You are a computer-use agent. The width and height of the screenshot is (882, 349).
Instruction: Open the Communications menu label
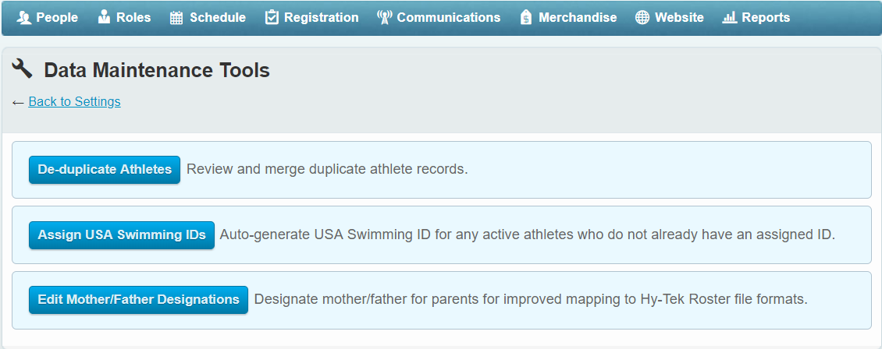(448, 17)
